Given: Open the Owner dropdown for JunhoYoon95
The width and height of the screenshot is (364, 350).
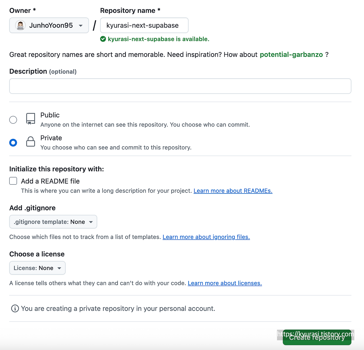Looking at the screenshot, I should [49, 25].
